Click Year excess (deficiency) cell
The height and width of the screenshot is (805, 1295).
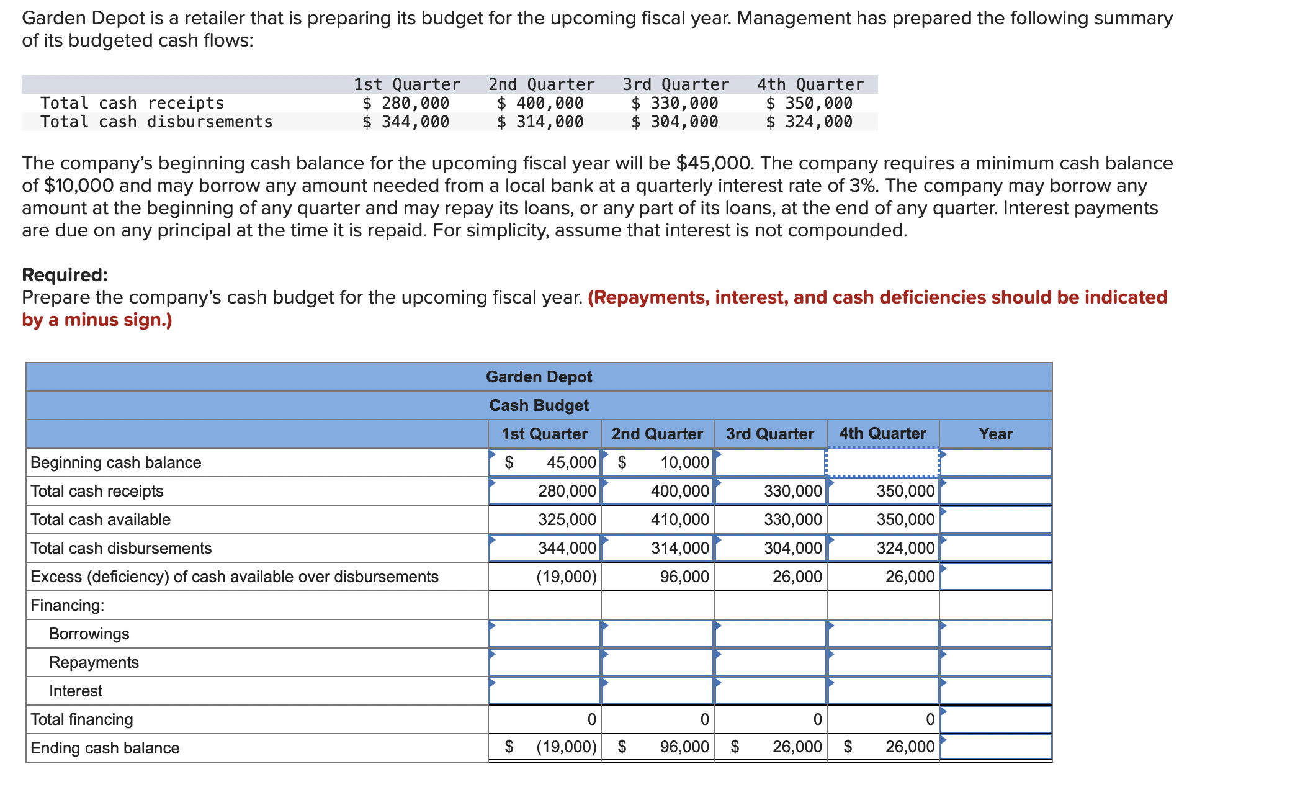pyautogui.click(x=996, y=577)
